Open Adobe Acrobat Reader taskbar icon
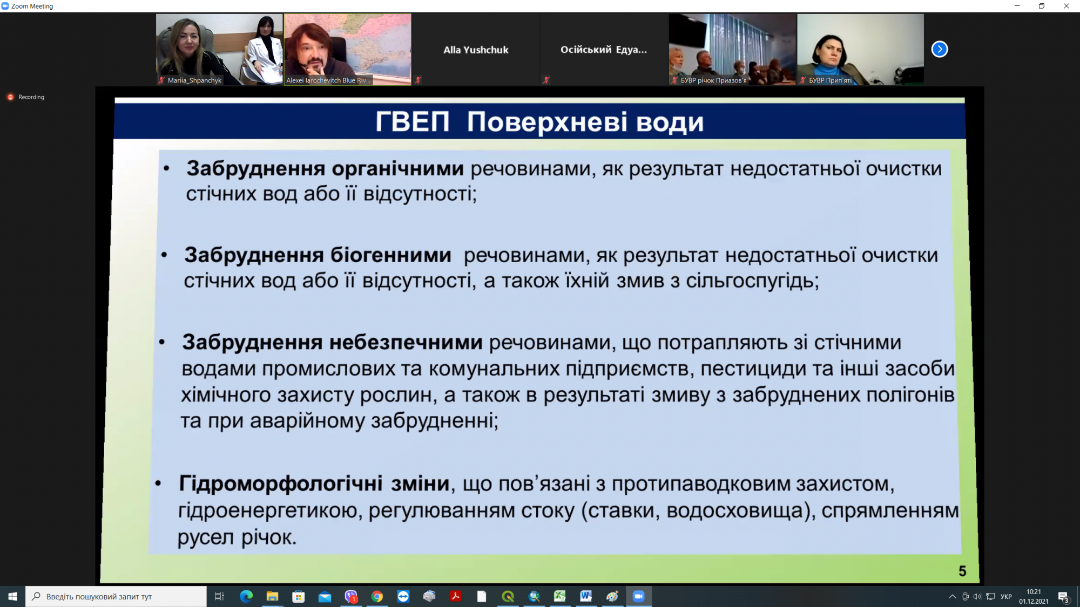Viewport: 1080px width, 607px height. pyautogui.click(x=455, y=596)
